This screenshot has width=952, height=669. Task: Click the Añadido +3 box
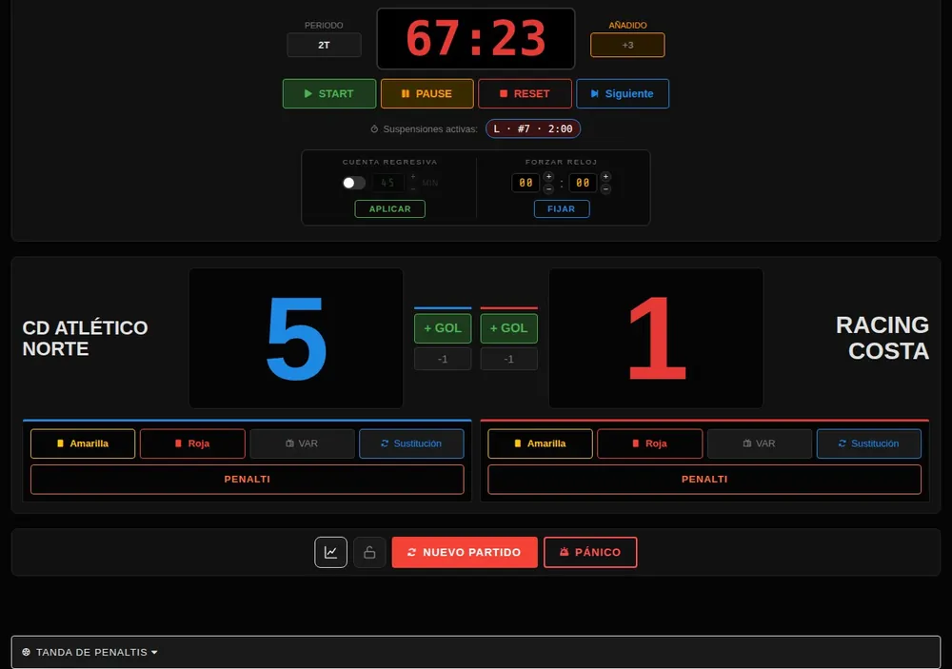point(627,45)
